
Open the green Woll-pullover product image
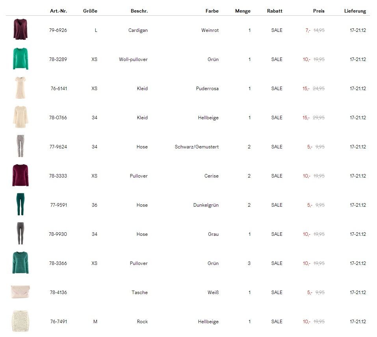20,59
